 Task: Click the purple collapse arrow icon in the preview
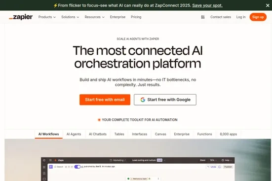(51, 167)
